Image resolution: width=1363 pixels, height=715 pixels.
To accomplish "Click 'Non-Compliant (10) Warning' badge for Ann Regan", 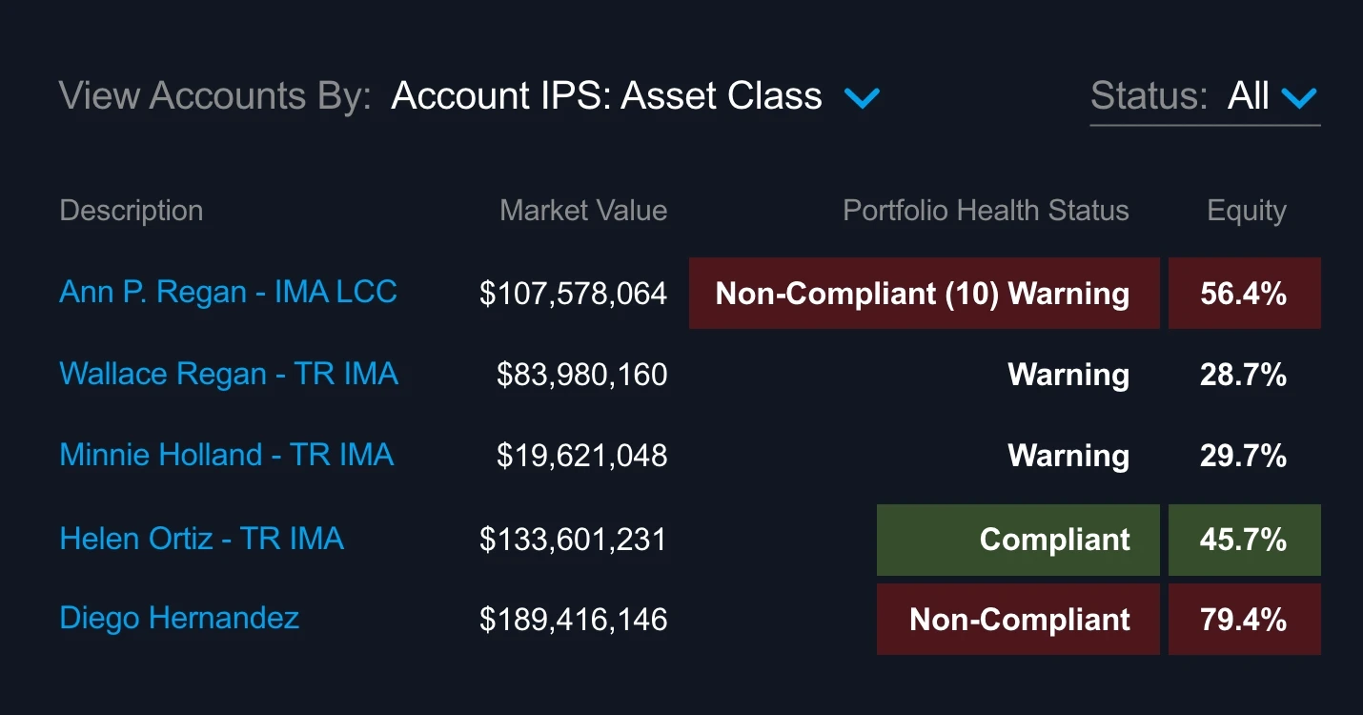I will click(923, 294).
